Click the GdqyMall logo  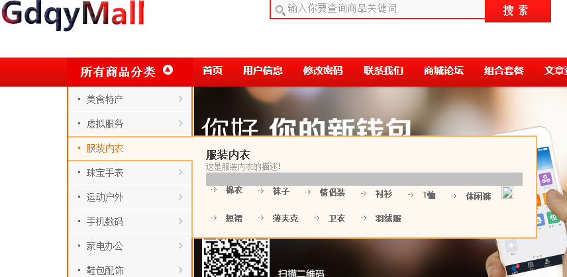point(73,15)
